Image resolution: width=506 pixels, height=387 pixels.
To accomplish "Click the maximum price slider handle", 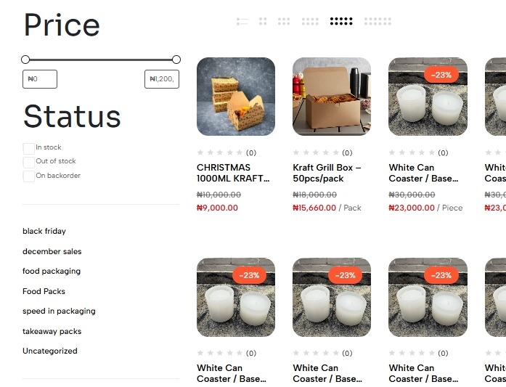I will [x=176, y=60].
